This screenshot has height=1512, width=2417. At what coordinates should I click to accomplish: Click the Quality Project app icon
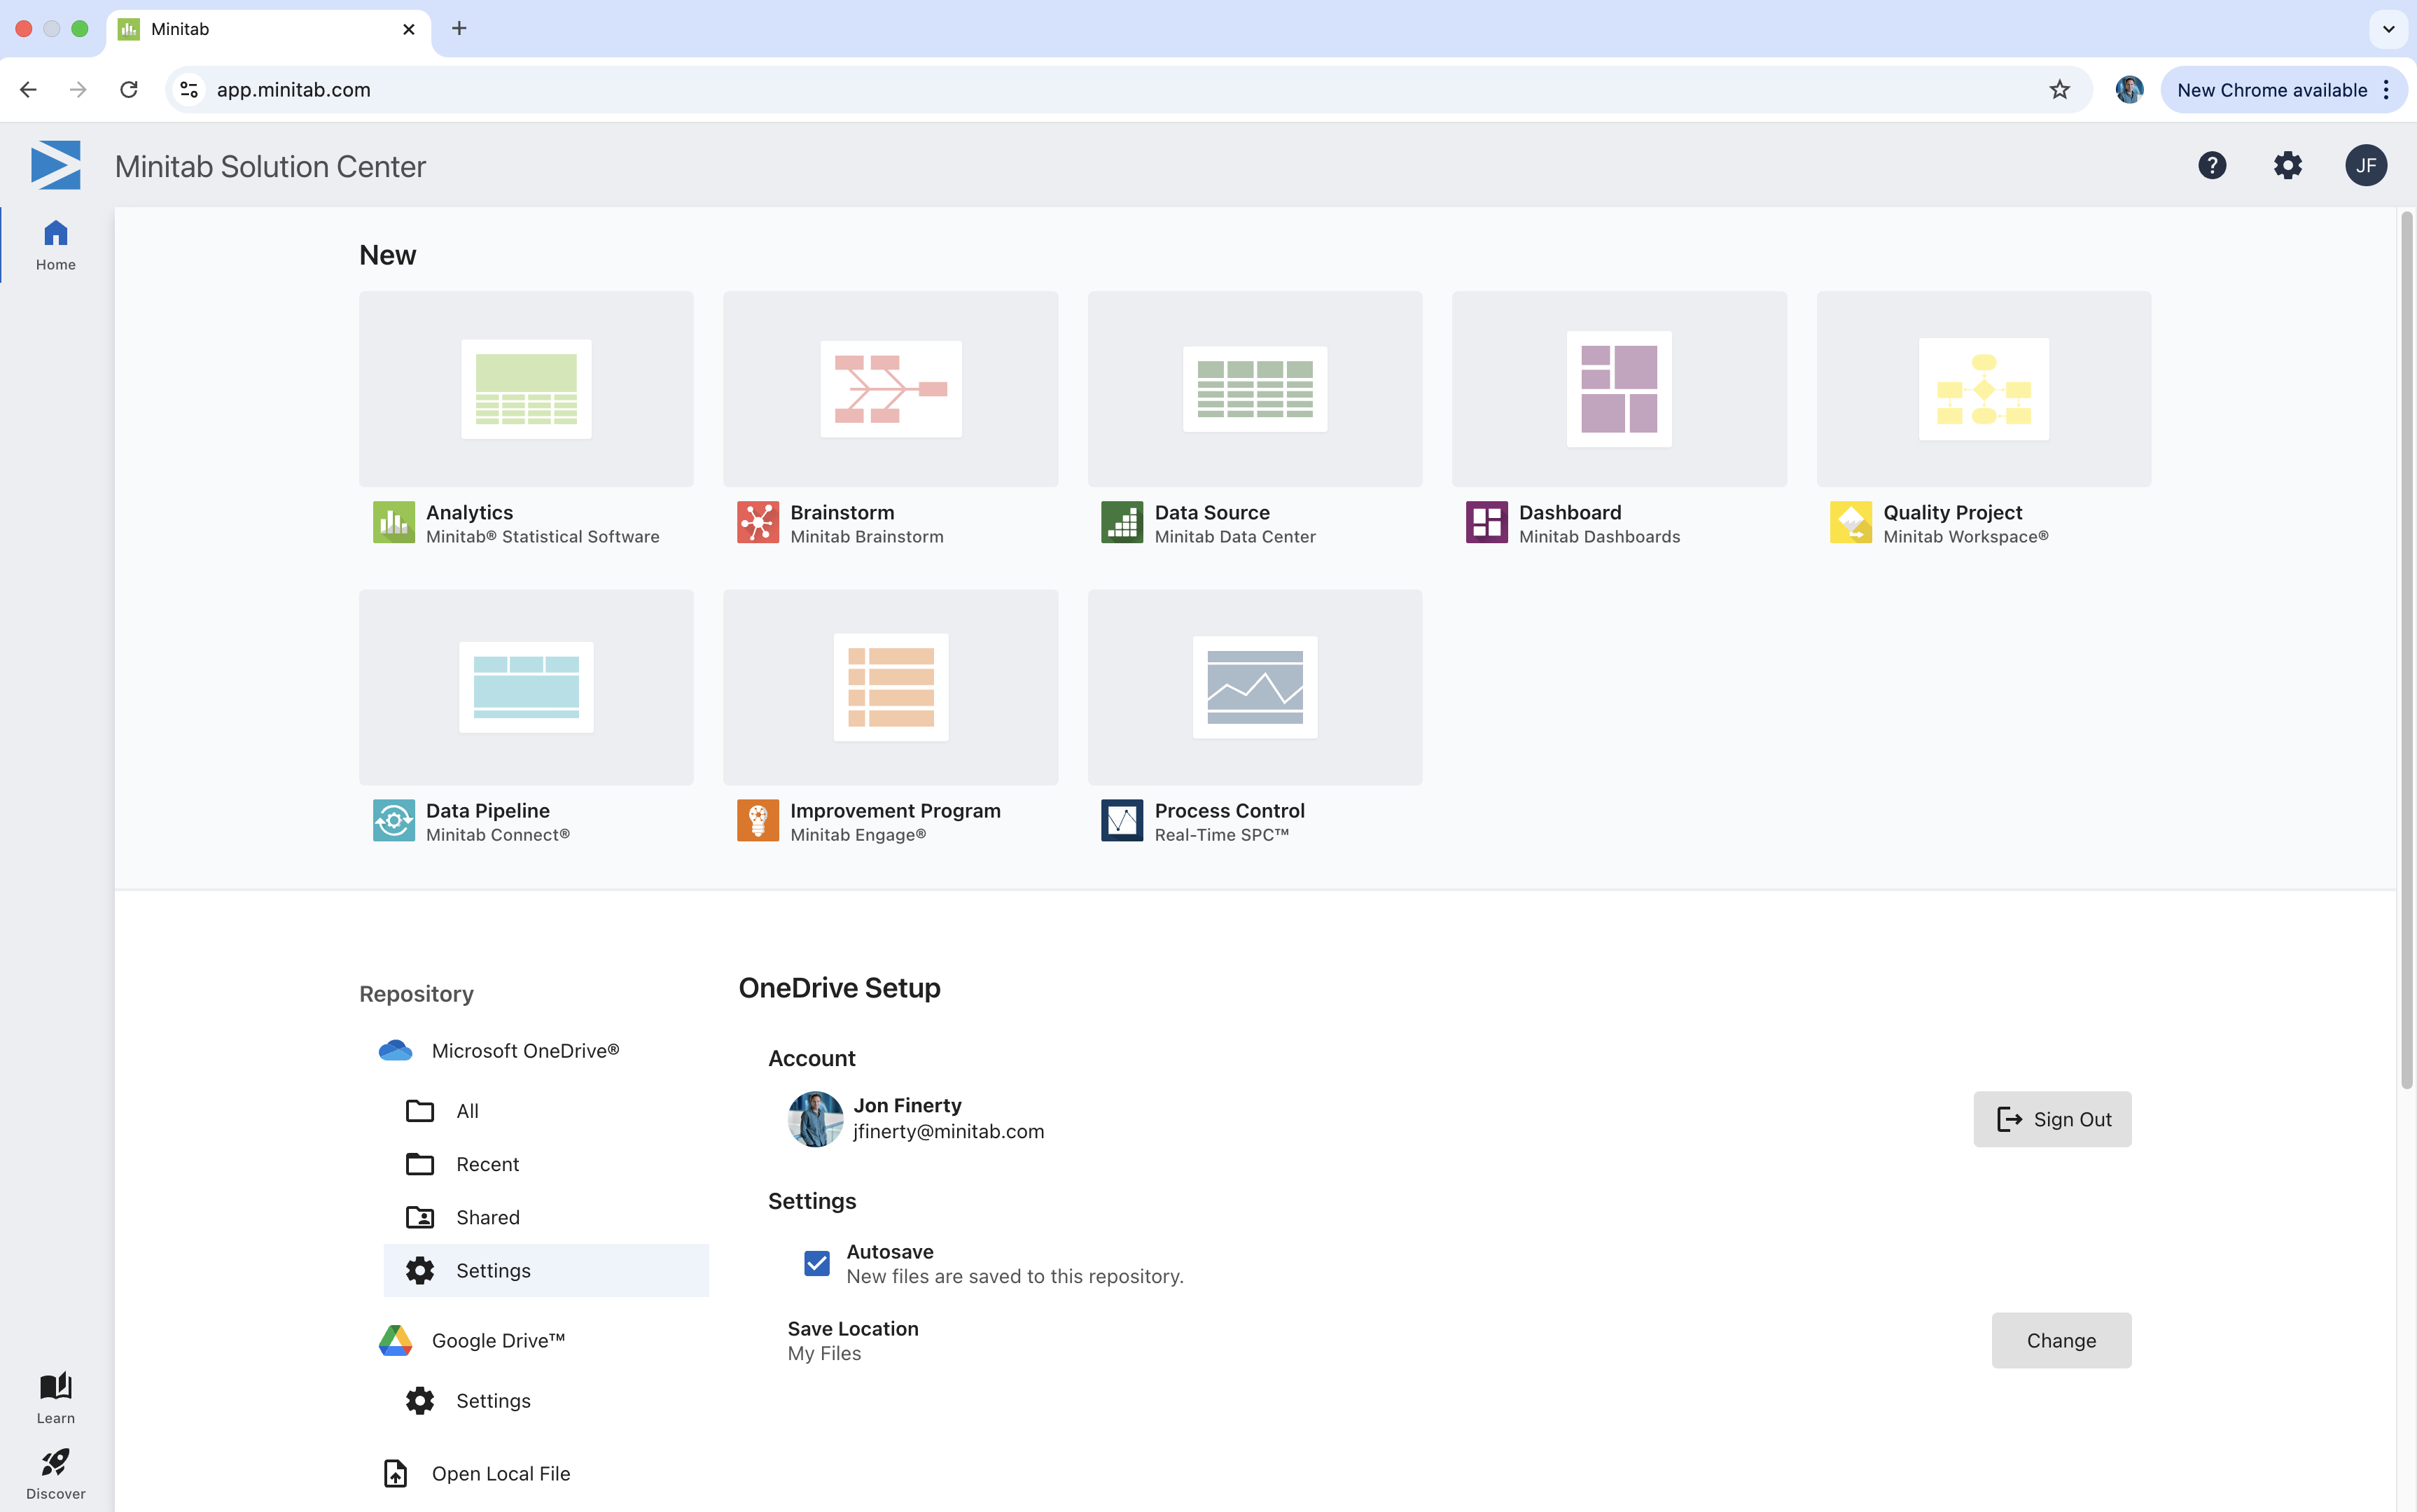coord(1851,522)
